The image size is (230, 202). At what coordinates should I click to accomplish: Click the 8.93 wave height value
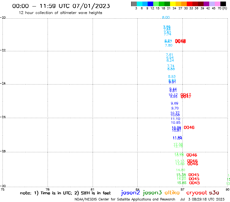click(172, 76)
